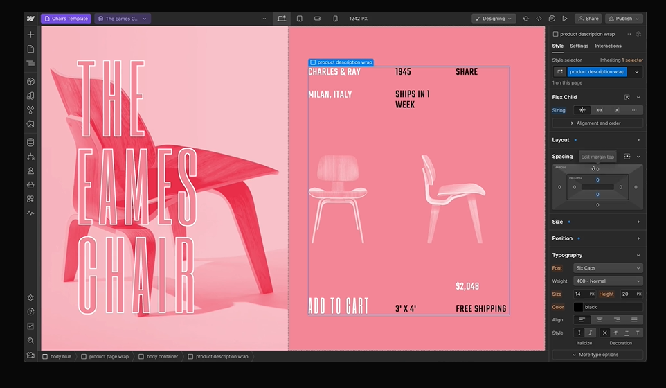Image resolution: width=666 pixels, height=388 pixels.
Task: Set sizing to shrink if needed
Action: click(x=582, y=110)
